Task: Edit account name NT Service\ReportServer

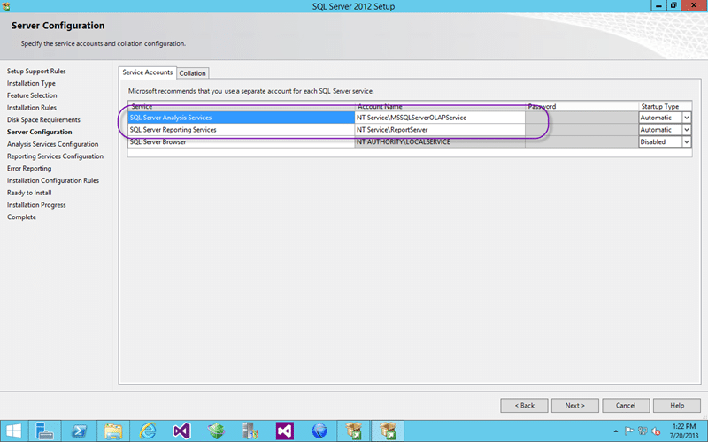Action: point(440,129)
